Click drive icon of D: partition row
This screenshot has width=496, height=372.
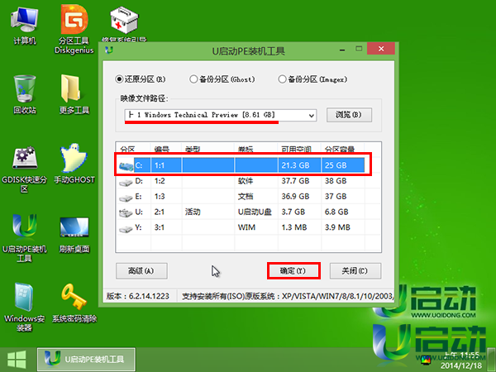coord(126,182)
